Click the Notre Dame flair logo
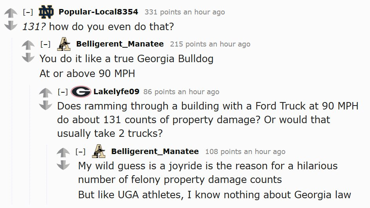The width and height of the screenshot is (370, 208). coord(47,12)
